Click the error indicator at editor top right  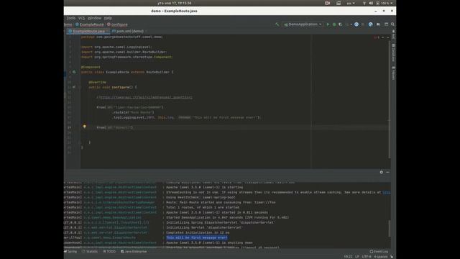coord(377,37)
